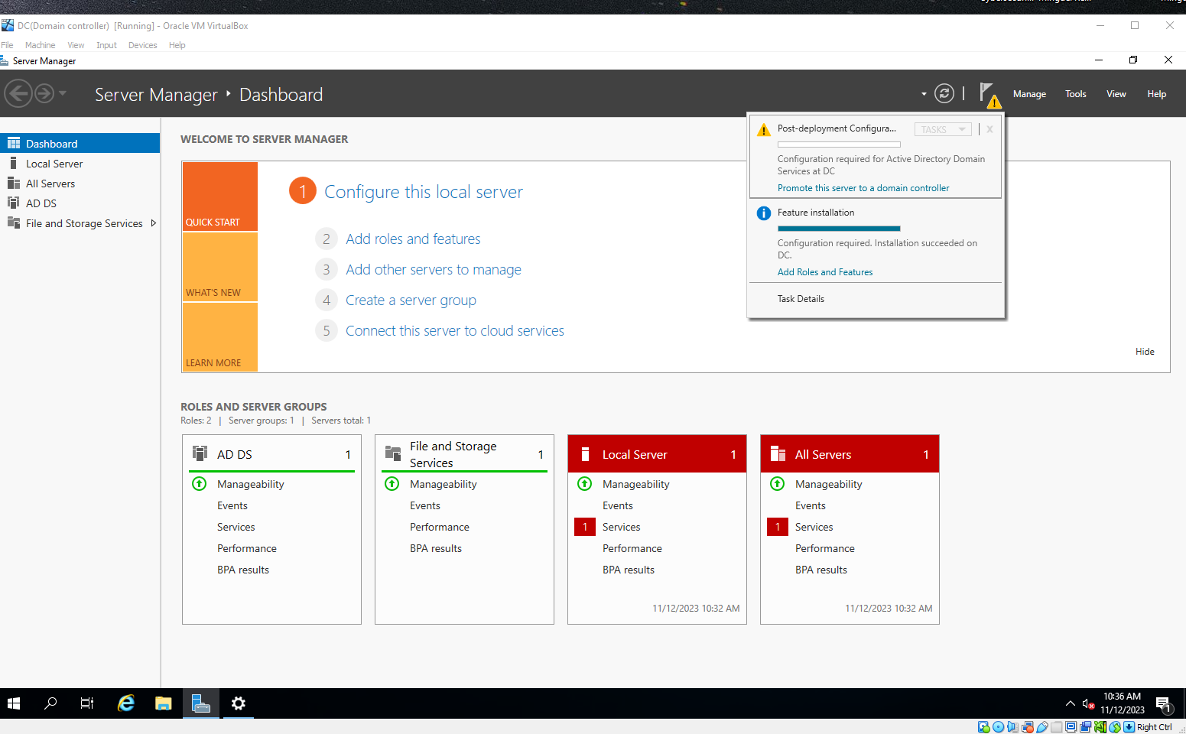The image size is (1186, 734).
Task: Open the Tools menu
Action: tap(1075, 94)
